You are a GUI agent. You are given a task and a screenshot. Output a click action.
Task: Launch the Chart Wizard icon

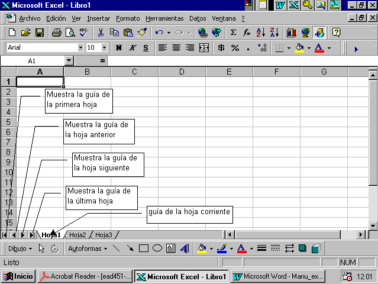click(x=292, y=33)
